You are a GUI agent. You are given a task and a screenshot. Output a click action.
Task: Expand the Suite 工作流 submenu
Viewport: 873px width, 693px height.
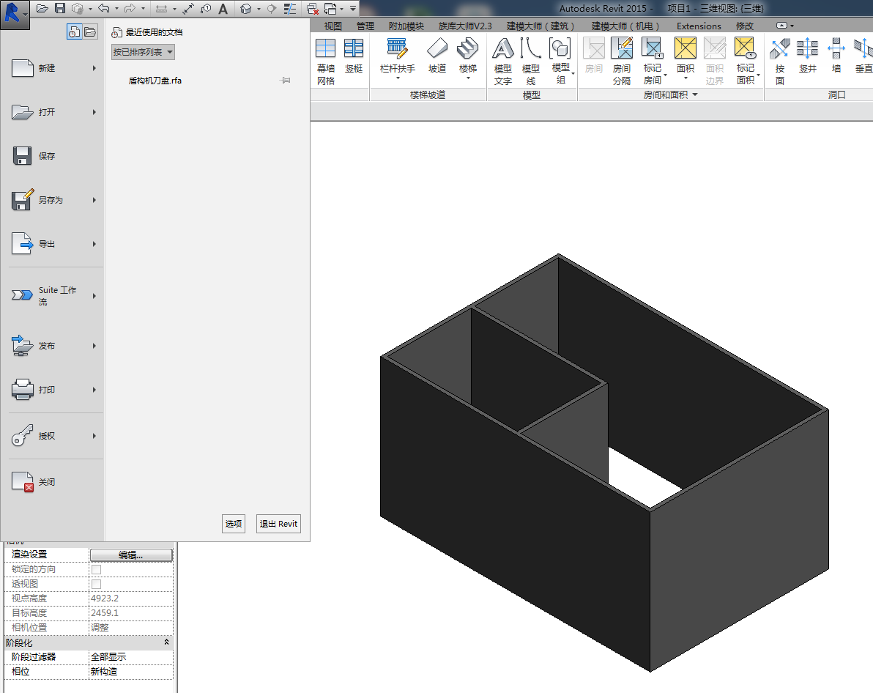coord(94,296)
